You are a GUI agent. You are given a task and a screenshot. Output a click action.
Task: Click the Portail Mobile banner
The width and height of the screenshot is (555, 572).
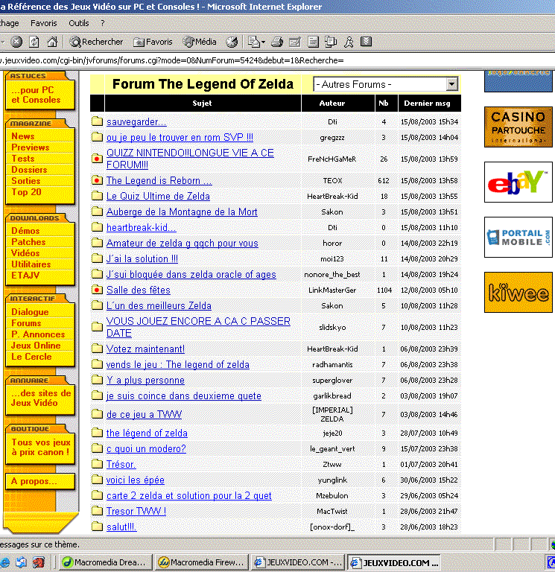[x=518, y=237]
